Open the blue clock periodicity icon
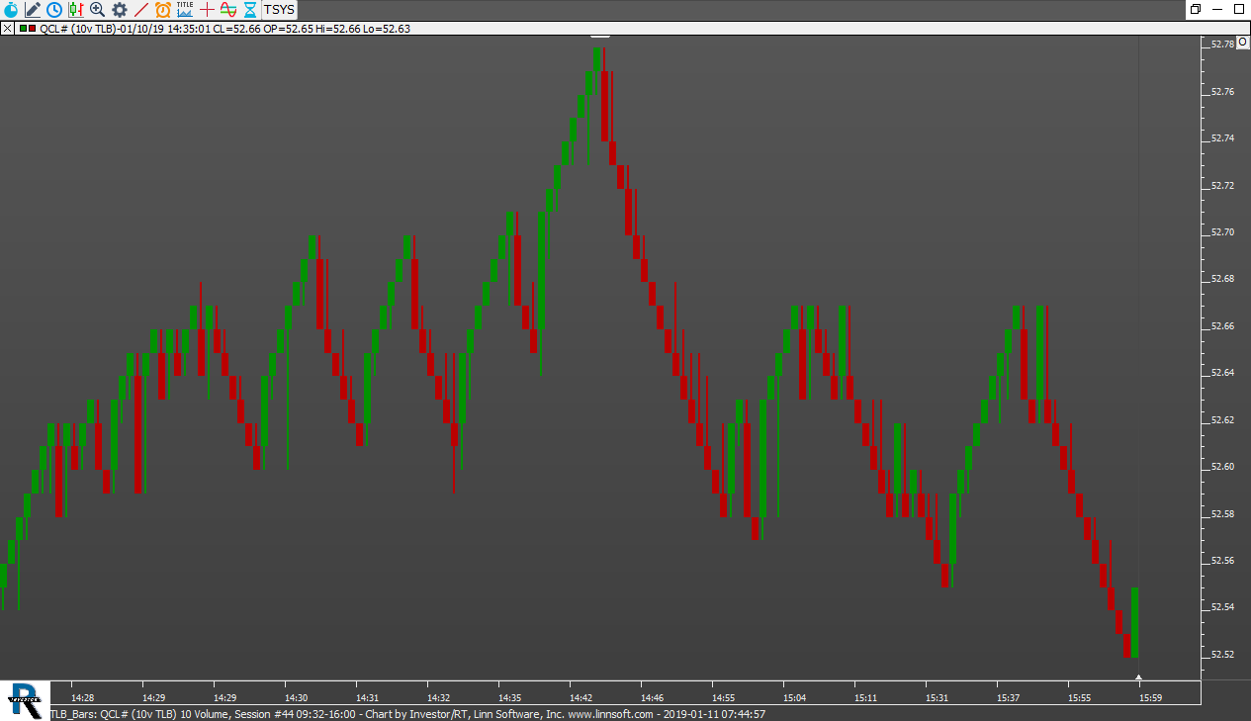This screenshot has width=1251, height=721. tap(54, 10)
